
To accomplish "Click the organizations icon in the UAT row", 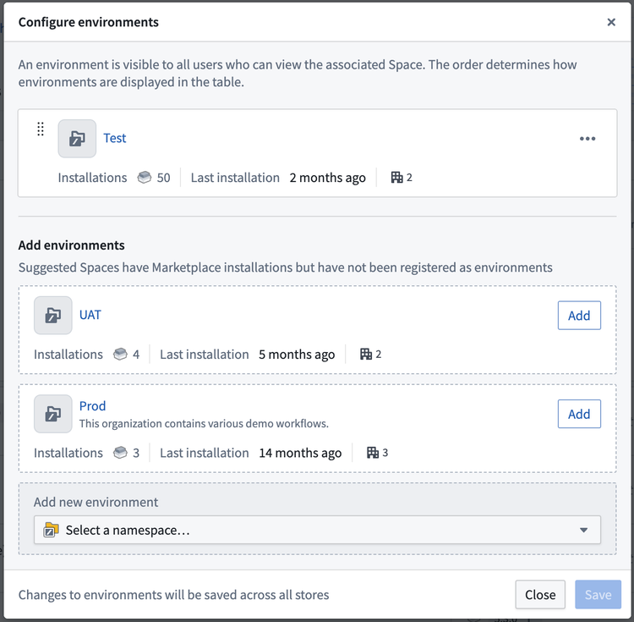I will point(365,355).
